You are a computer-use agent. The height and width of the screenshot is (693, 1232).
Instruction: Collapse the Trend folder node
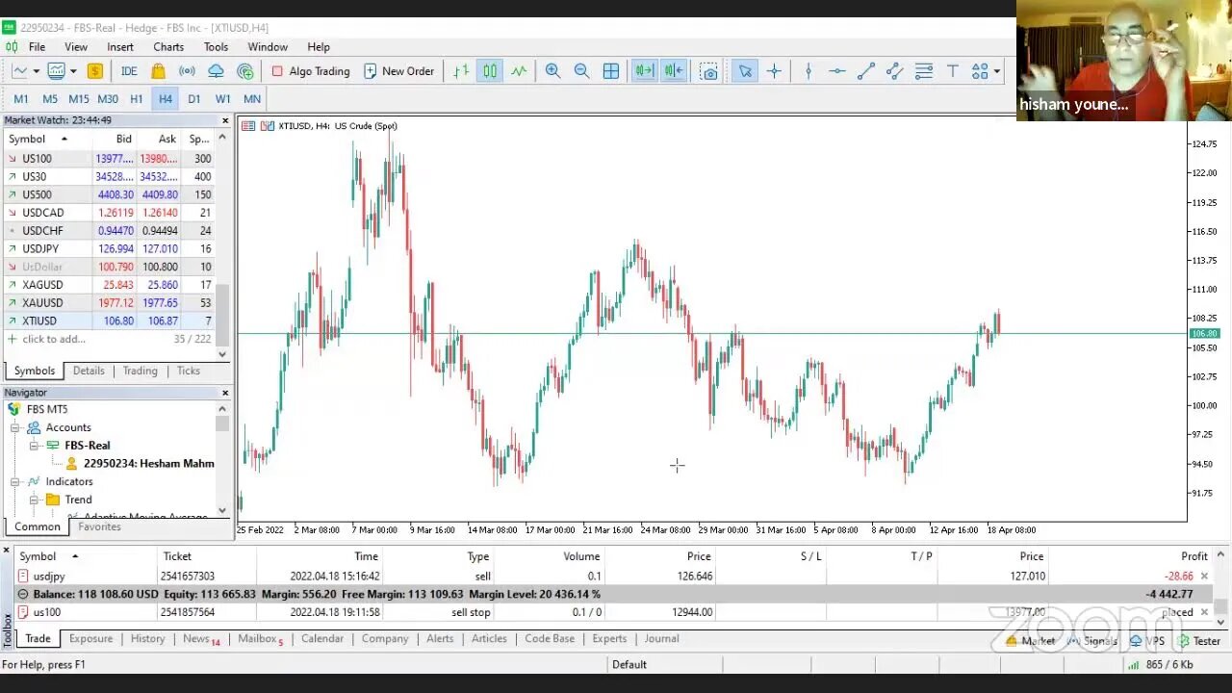[x=34, y=500]
